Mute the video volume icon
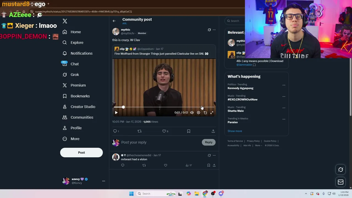Image resolution: width=352 pixels, height=198 pixels. [192, 112]
